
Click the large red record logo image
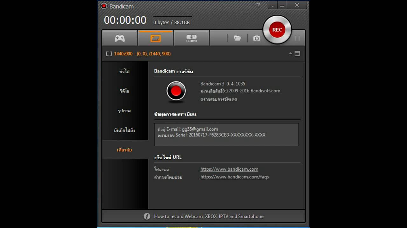(176, 92)
